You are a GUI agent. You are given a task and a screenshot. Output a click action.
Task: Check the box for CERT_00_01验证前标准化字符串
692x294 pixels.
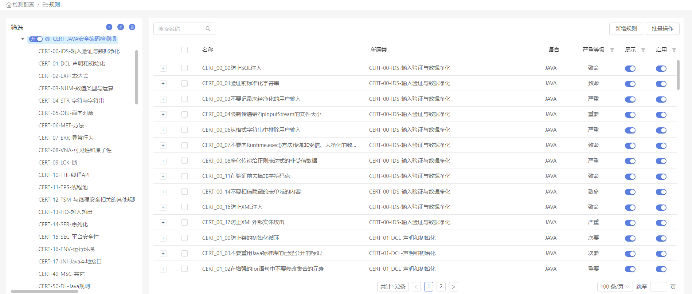tap(185, 83)
